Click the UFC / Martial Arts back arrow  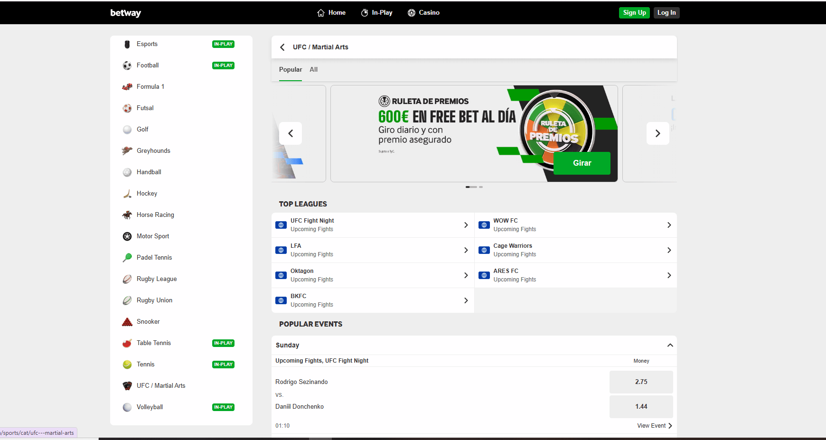coord(282,47)
